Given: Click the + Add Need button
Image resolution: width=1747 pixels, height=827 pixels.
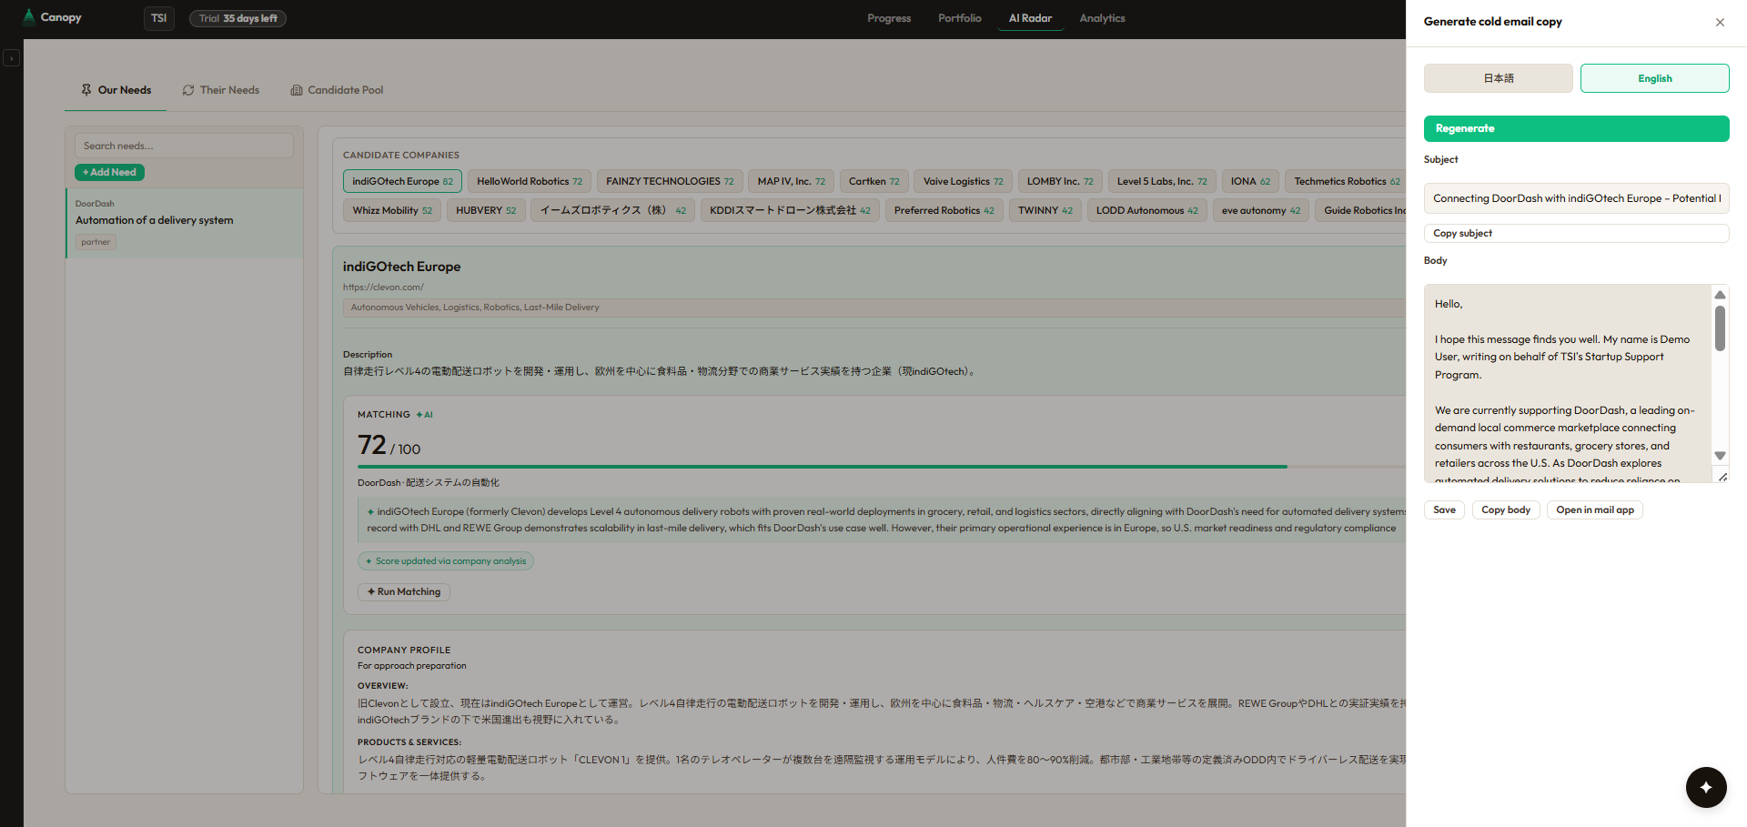Looking at the screenshot, I should 109,172.
